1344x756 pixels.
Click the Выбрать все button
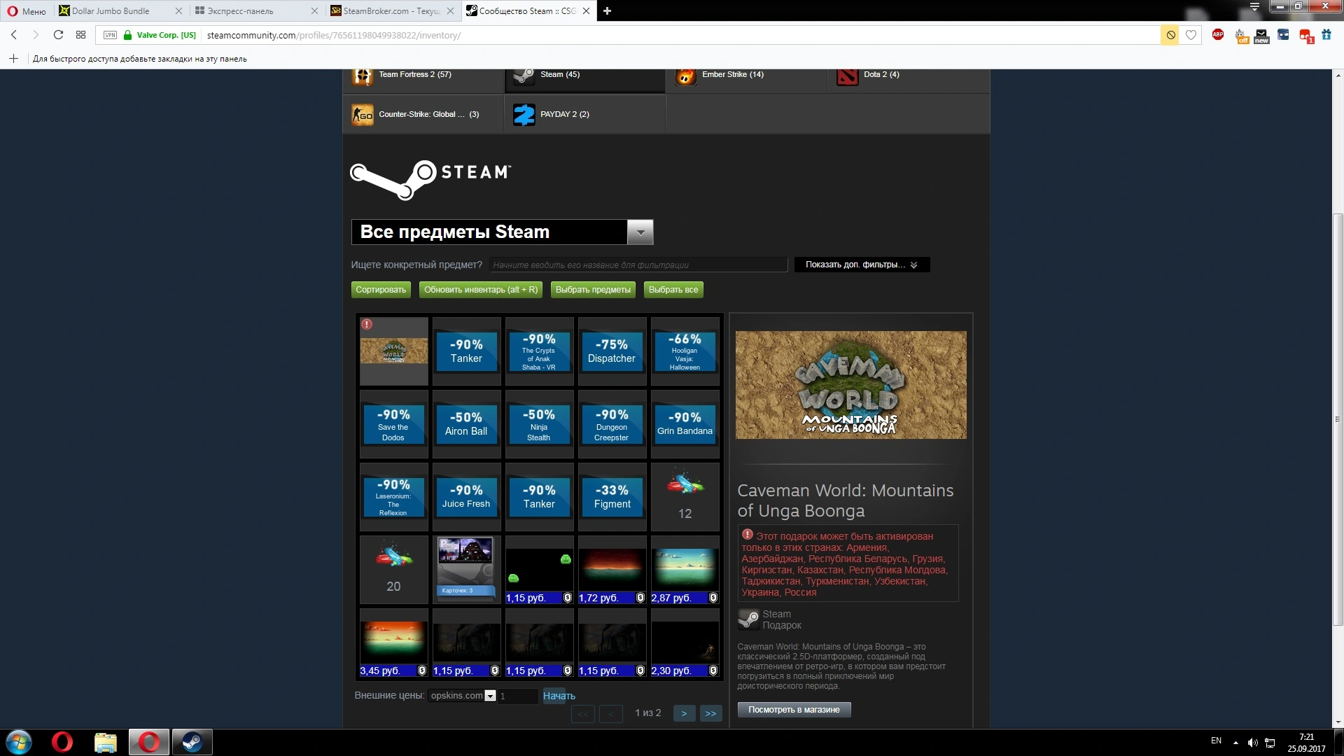click(673, 290)
